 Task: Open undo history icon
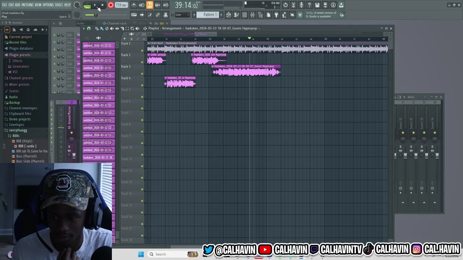pyautogui.click(x=285, y=5)
